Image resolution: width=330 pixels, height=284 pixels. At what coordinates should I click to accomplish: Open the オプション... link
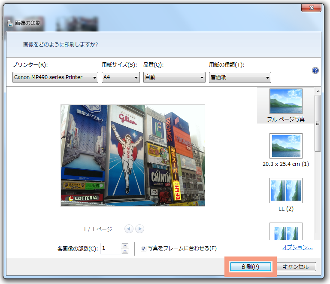(297, 247)
